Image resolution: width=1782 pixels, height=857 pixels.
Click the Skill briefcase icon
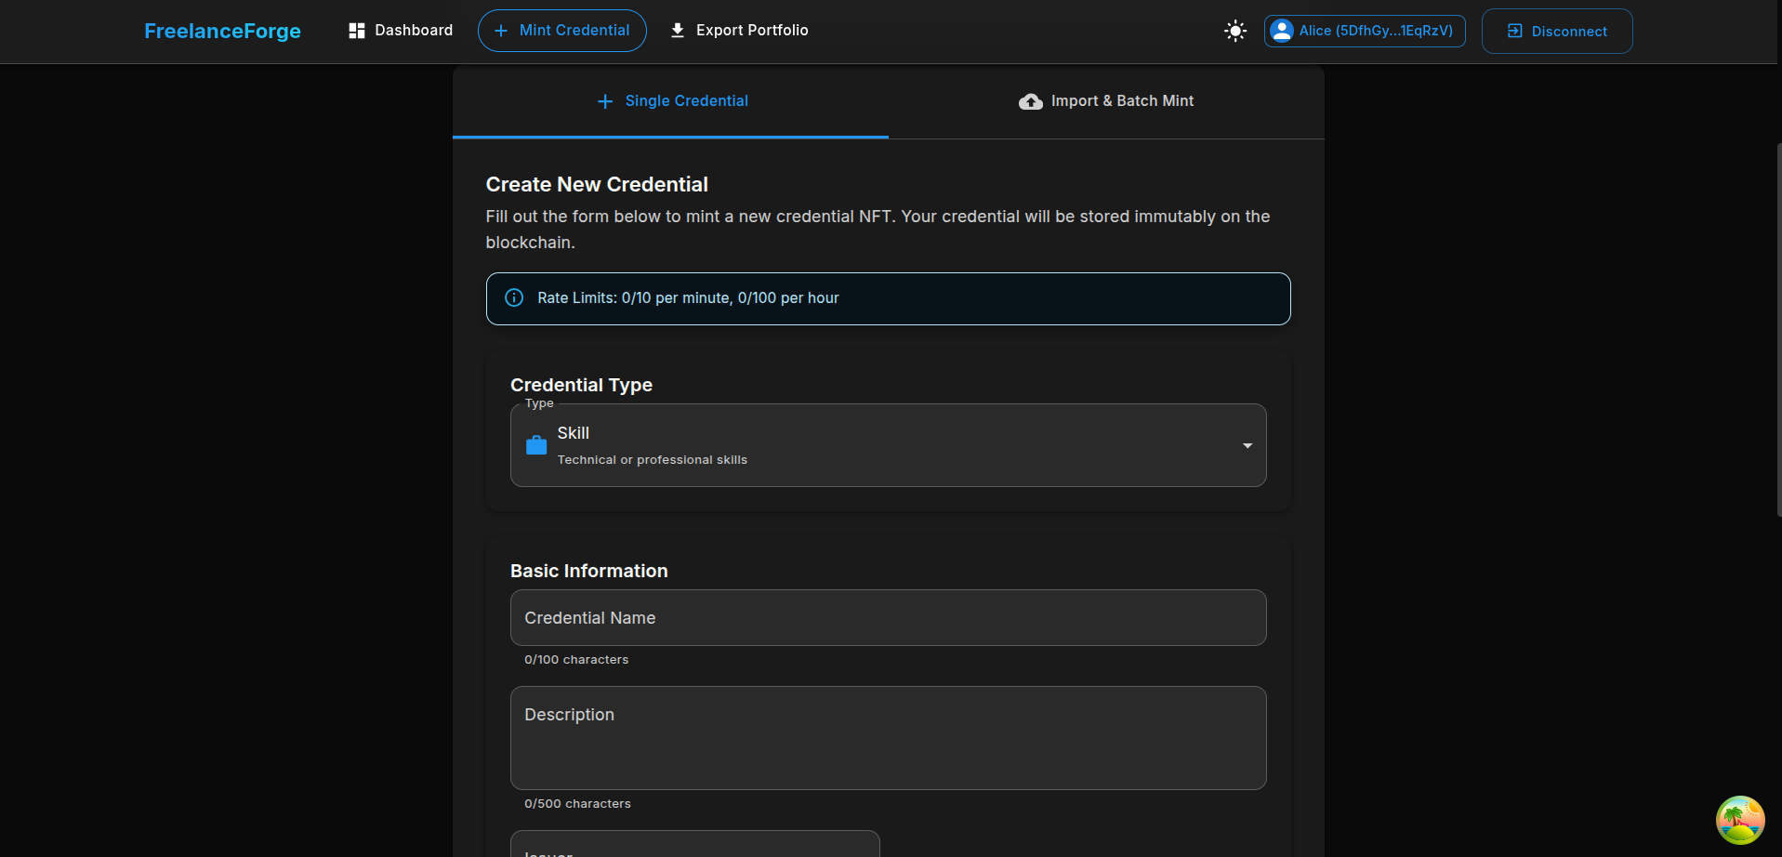(536, 445)
